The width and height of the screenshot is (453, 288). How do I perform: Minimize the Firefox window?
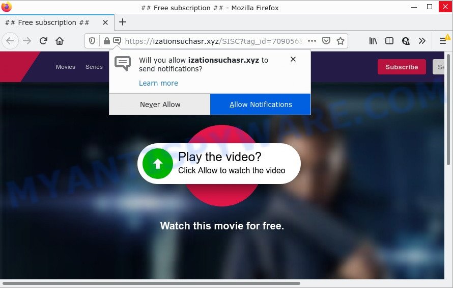tap(414, 7)
